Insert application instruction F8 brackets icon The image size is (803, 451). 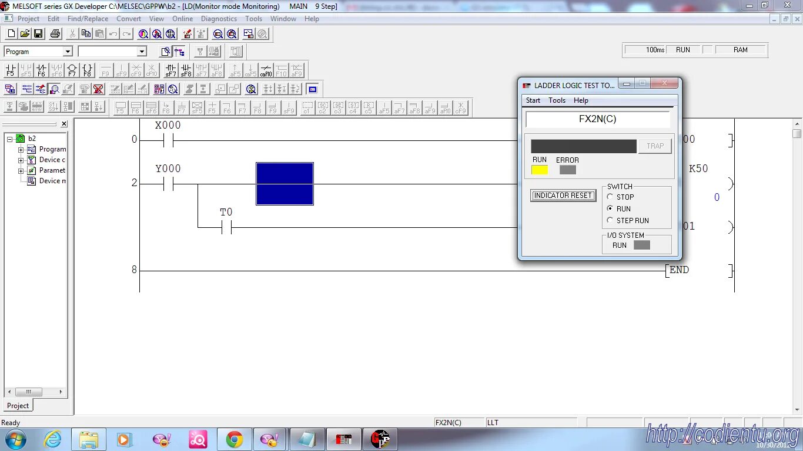pyautogui.click(x=87, y=70)
